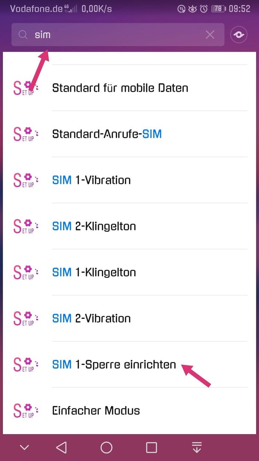Clear the search text with X icon
Screen dimensions: 259x461
[210, 35]
